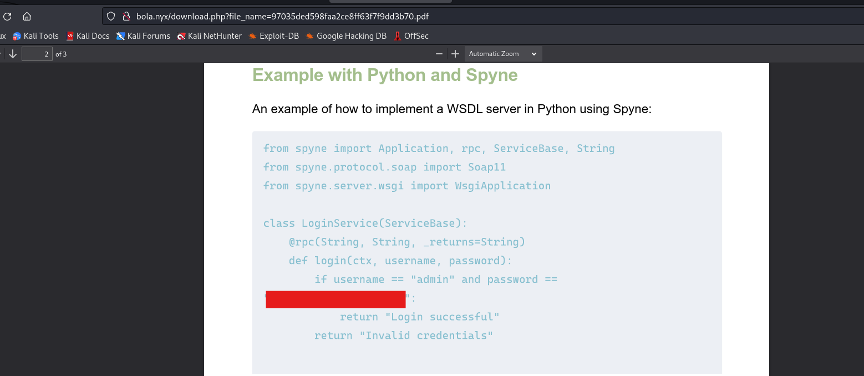The height and width of the screenshot is (376, 864).
Task: Click the "Example with Python and Spyne" heading
Action: 385,75
